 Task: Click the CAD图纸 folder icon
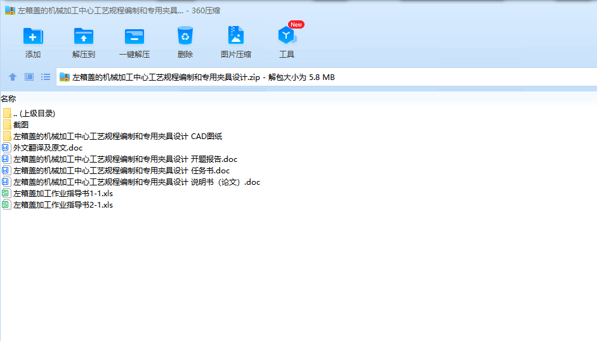(x=7, y=136)
